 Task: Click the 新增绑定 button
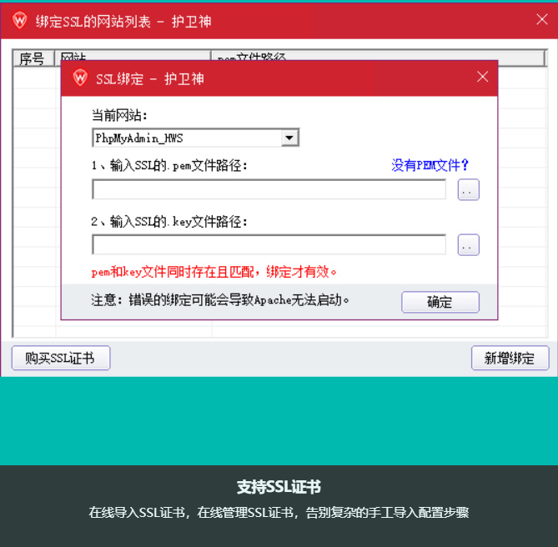[x=510, y=359]
